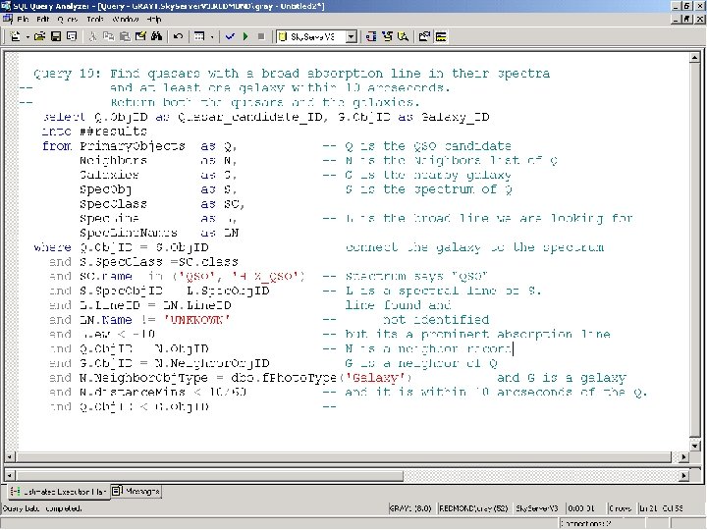Image resolution: width=707 pixels, height=530 pixels.
Task: Click the 'Ln 21, Col 58' status bar entry
Action: tap(661, 508)
